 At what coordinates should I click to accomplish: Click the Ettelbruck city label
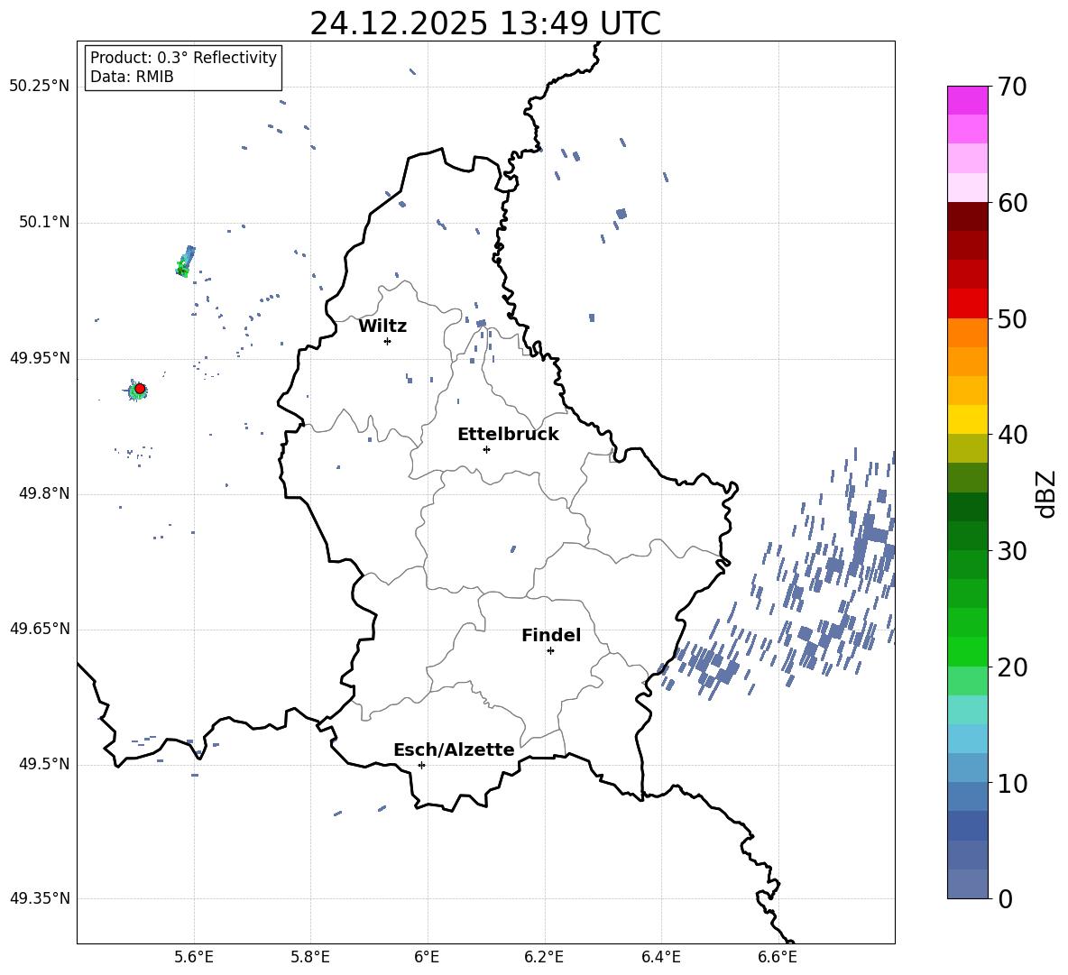click(x=508, y=435)
